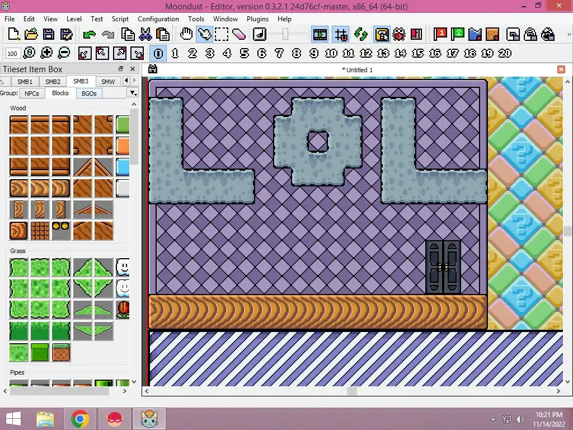Open Windows Start button
The height and width of the screenshot is (430, 573).
click(13, 419)
